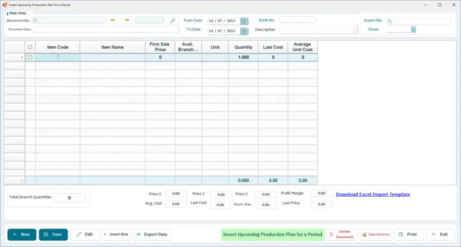Click the Total Branch Quantities field

tap(69, 198)
